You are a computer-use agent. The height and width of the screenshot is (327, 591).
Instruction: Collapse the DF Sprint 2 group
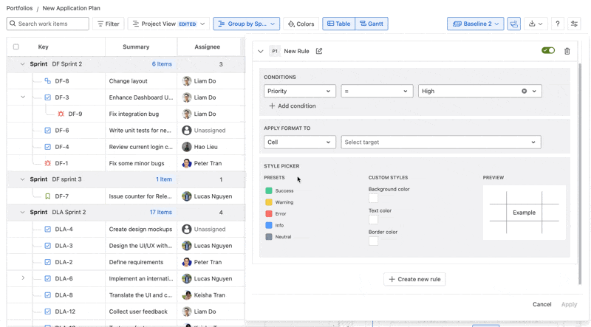tap(22, 64)
